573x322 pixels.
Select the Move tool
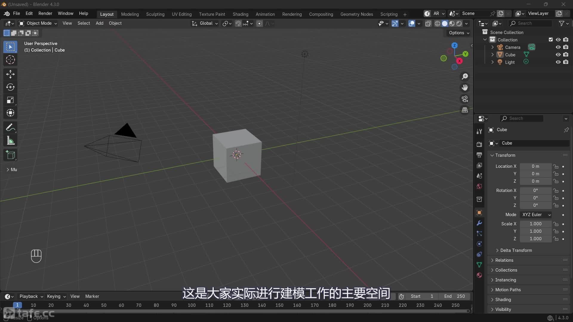point(10,74)
